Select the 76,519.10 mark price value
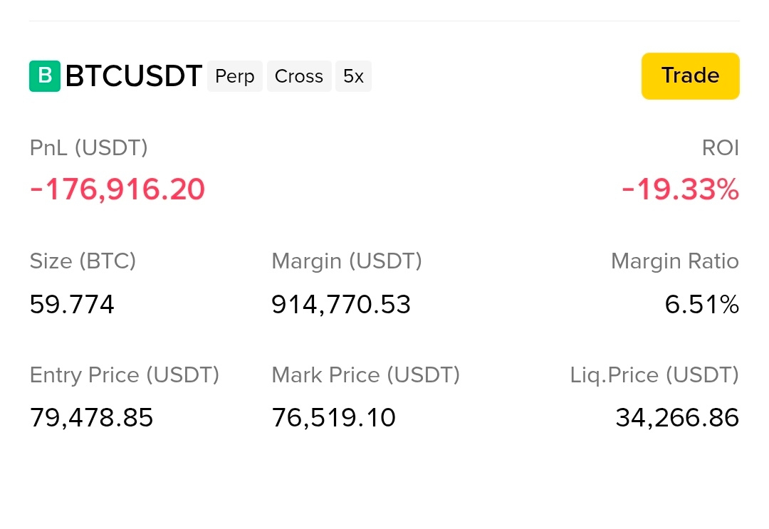 click(333, 418)
